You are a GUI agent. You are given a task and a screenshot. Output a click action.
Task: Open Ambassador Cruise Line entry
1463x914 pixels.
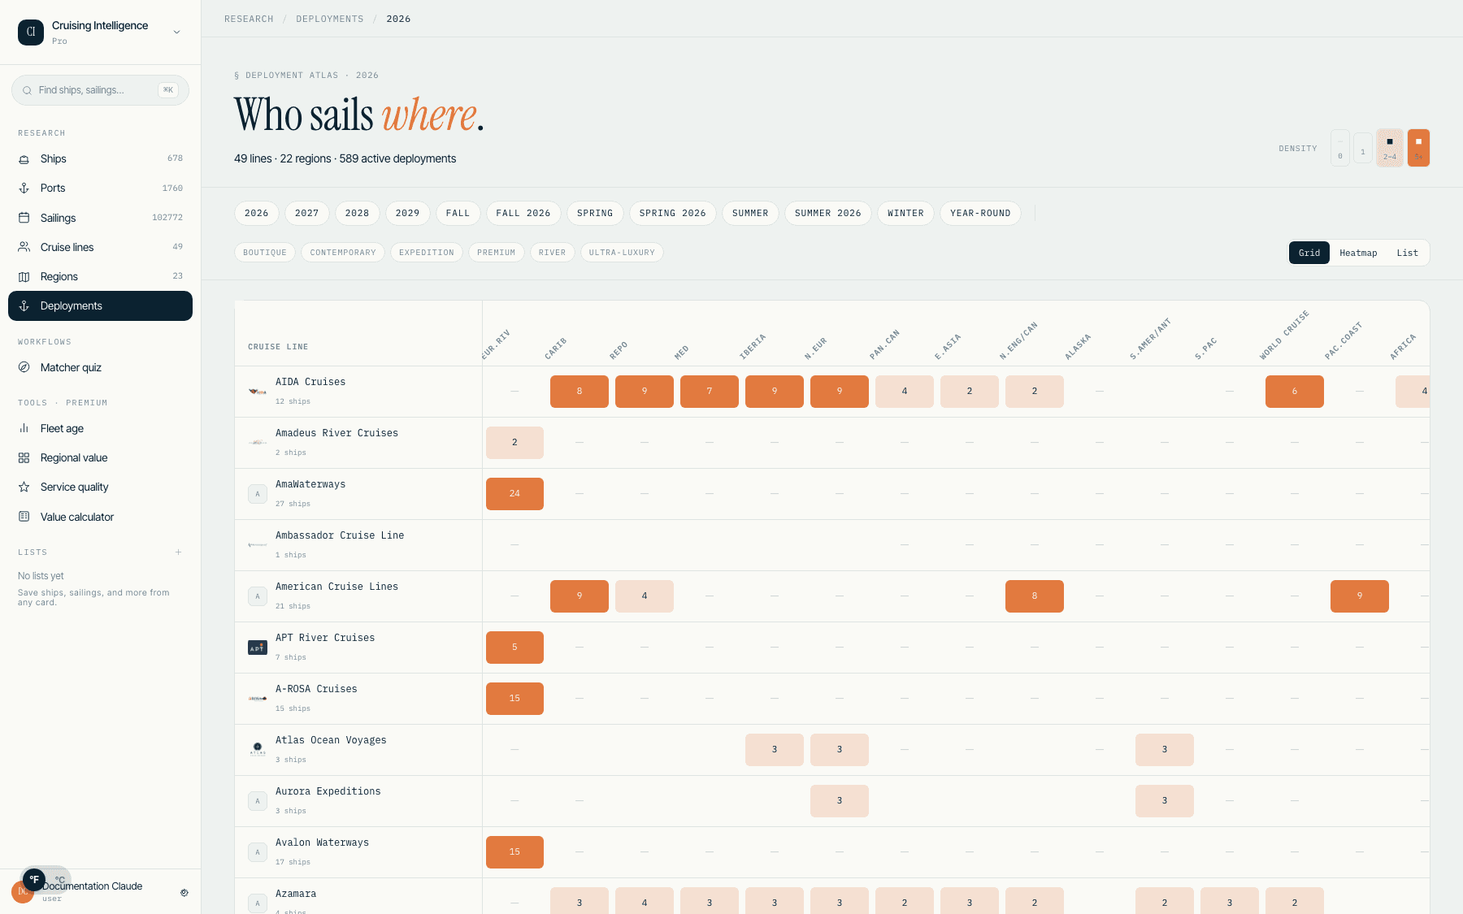coord(340,536)
